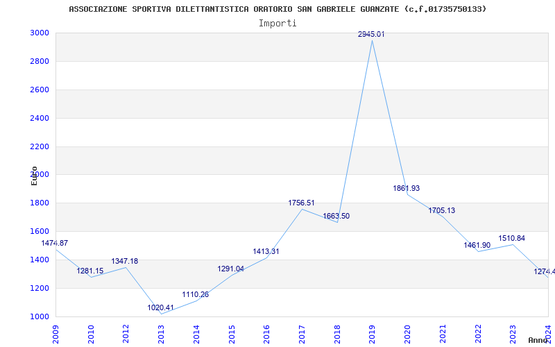This screenshot has height=347, width=555.
Task: Select the 1413.31 data label
Action: click(x=266, y=252)
